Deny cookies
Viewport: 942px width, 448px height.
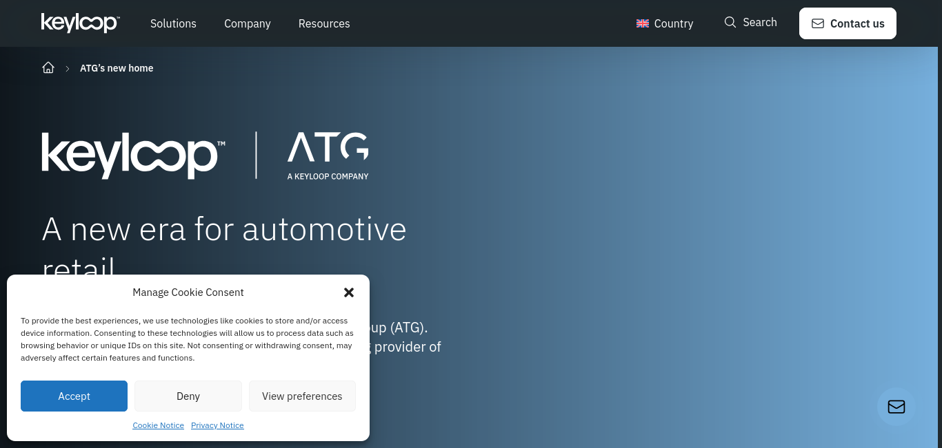click(188, 396)
